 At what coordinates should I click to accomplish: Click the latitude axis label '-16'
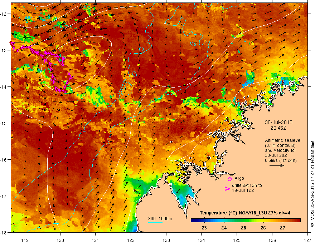[4, 160]
